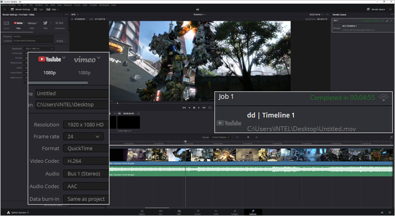Click the expand panel icon beside Render Queue
The width and height of the screenshot is (395, 216).
390,10
